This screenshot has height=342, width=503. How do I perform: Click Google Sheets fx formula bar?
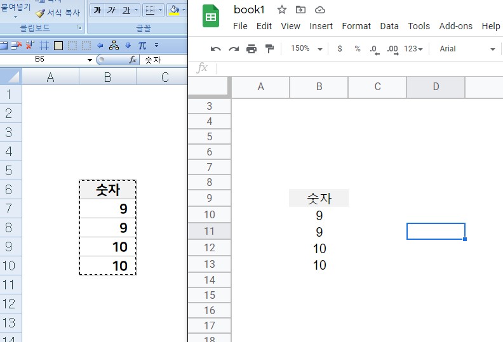coord(359,69)
